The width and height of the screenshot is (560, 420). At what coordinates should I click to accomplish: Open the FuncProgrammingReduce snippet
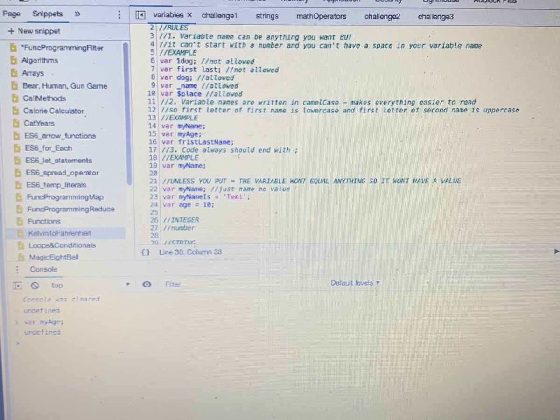tap(70, 209)
